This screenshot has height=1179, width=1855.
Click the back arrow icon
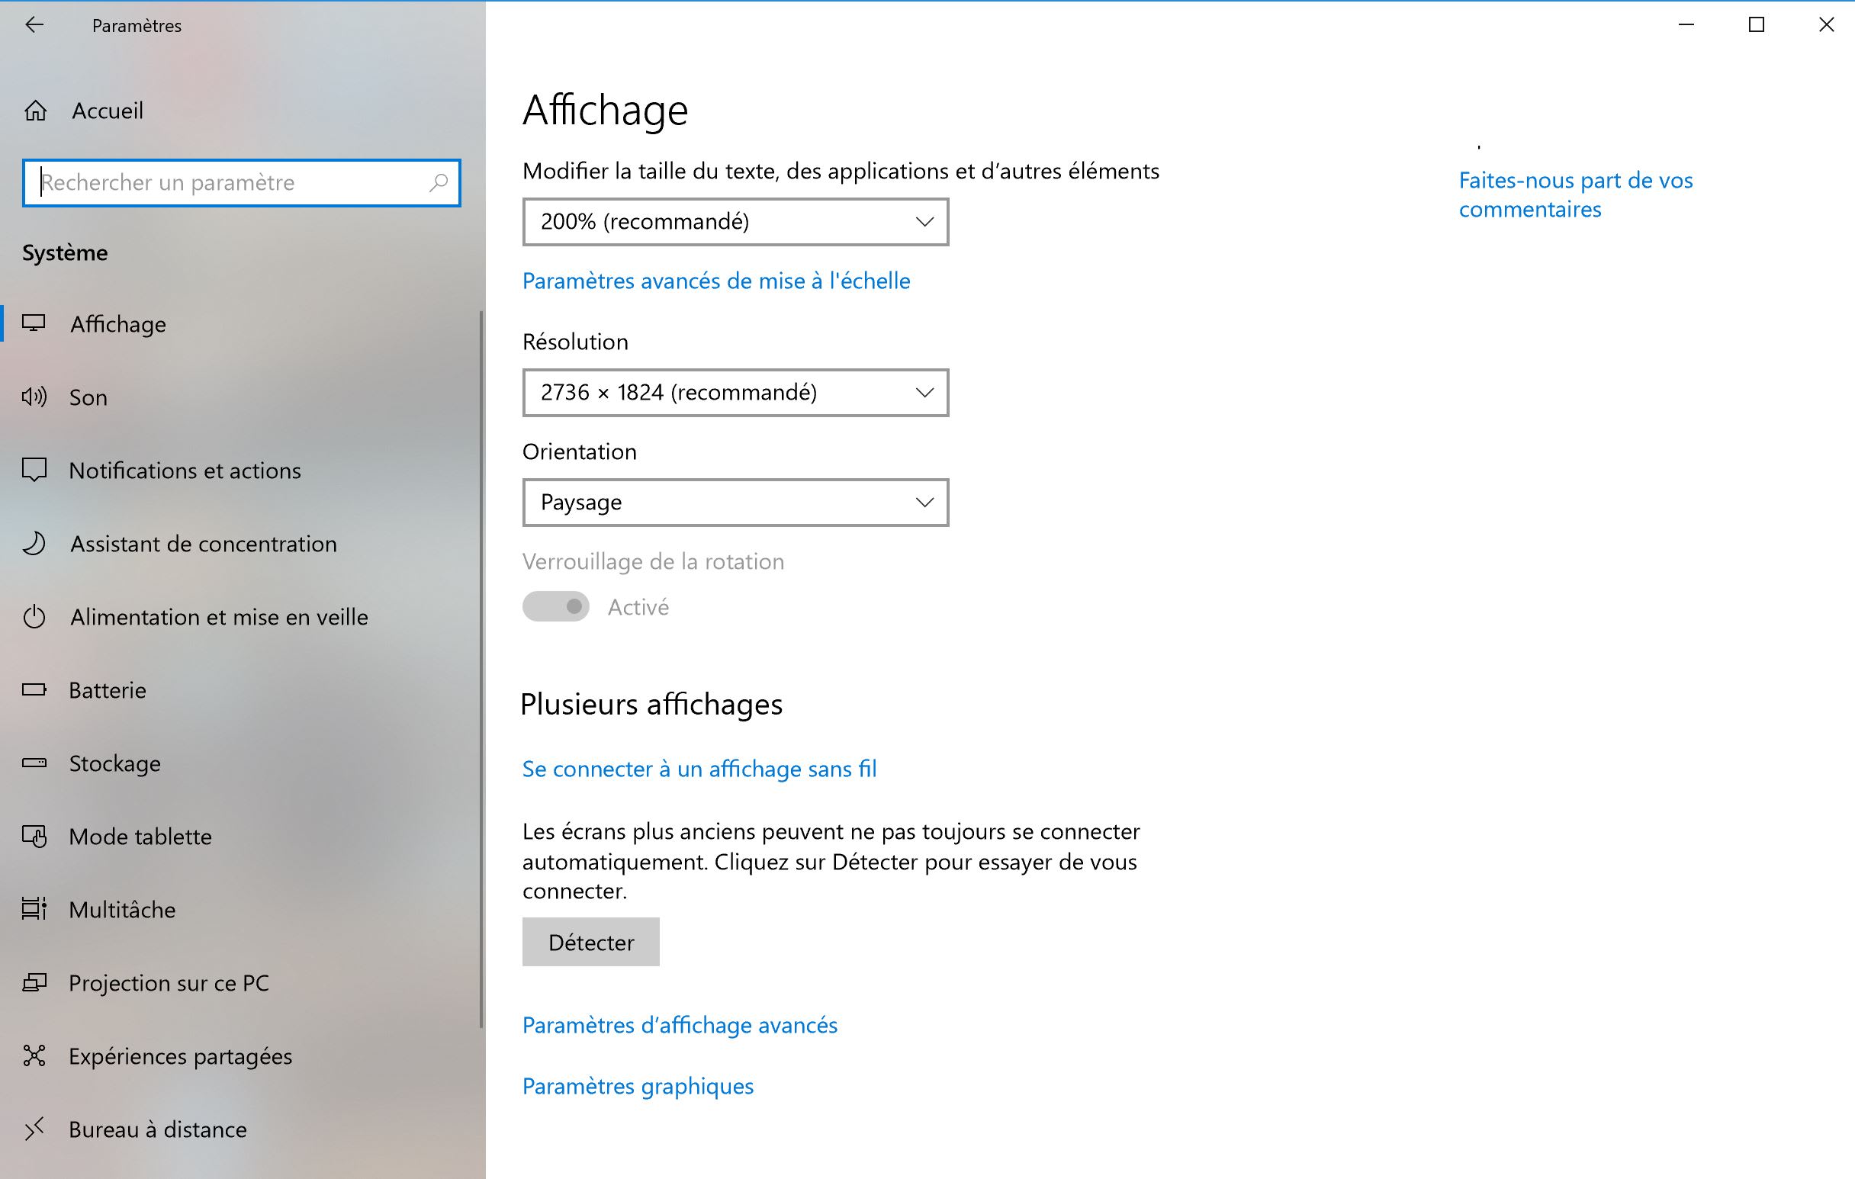coord(34,24)
